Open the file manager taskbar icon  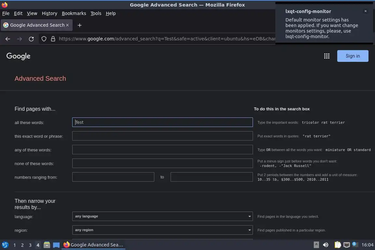point(47,245)
